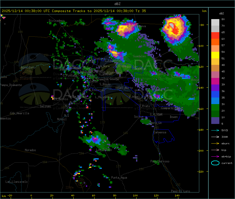Click the 'Cda_Amarilla' map label
The image size is (235, 199).
coord(20,113)
